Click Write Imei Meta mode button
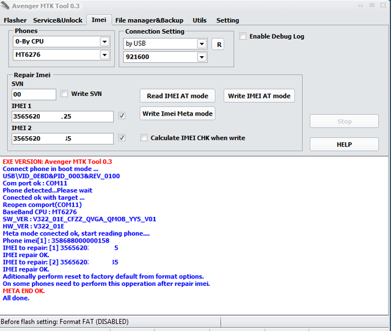Screen dimensions: 391x331 click(x=177, y=114)
